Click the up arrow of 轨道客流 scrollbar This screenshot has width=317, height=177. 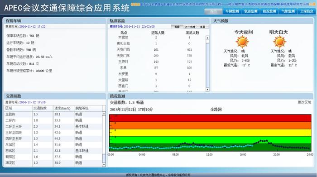point(207,38)
